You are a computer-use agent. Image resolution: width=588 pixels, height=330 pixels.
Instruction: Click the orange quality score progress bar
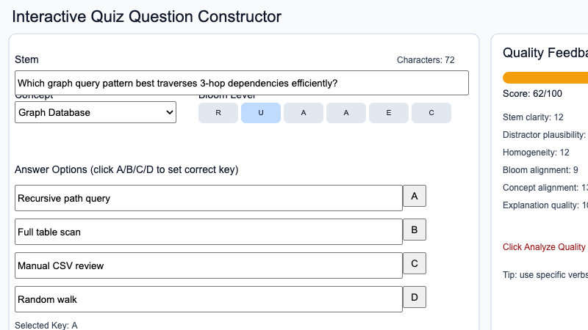pyautogui.click(x=545, y=78)
